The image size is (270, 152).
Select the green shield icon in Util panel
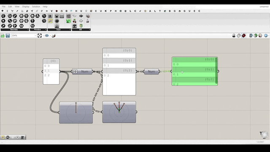[81, 26]
